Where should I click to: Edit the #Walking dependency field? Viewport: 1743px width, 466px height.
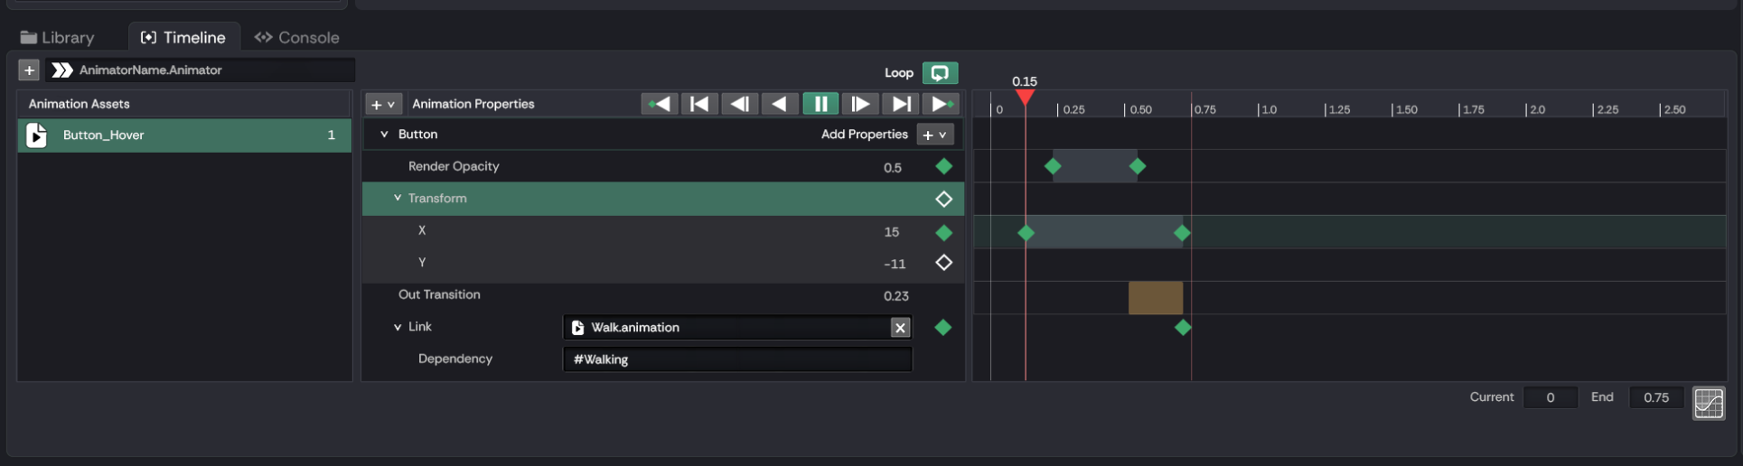[736, 359]
